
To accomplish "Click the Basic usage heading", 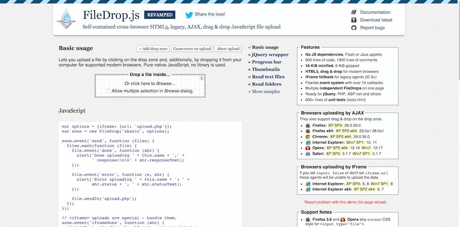I will tap(75, 48).
